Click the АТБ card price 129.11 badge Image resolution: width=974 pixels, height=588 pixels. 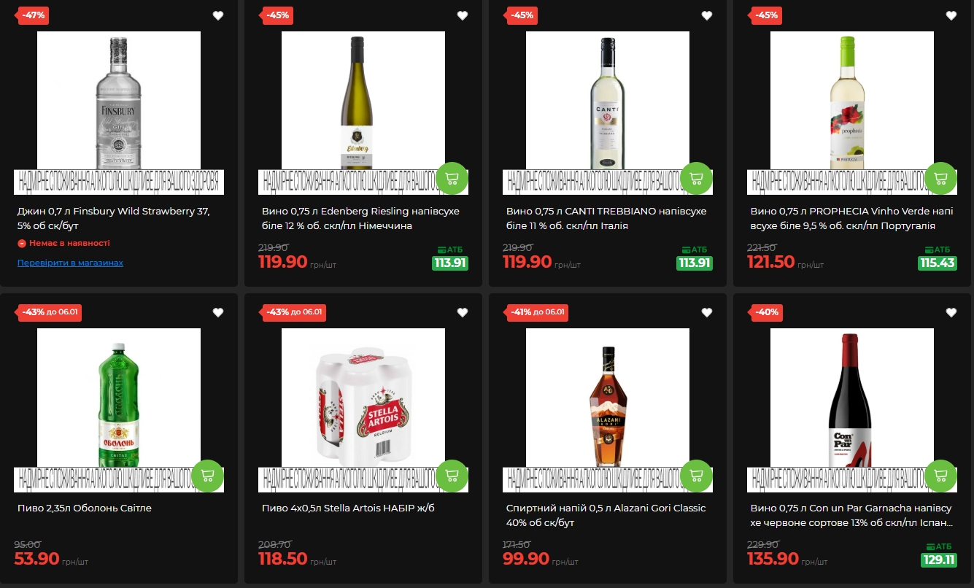coord(938,560)
